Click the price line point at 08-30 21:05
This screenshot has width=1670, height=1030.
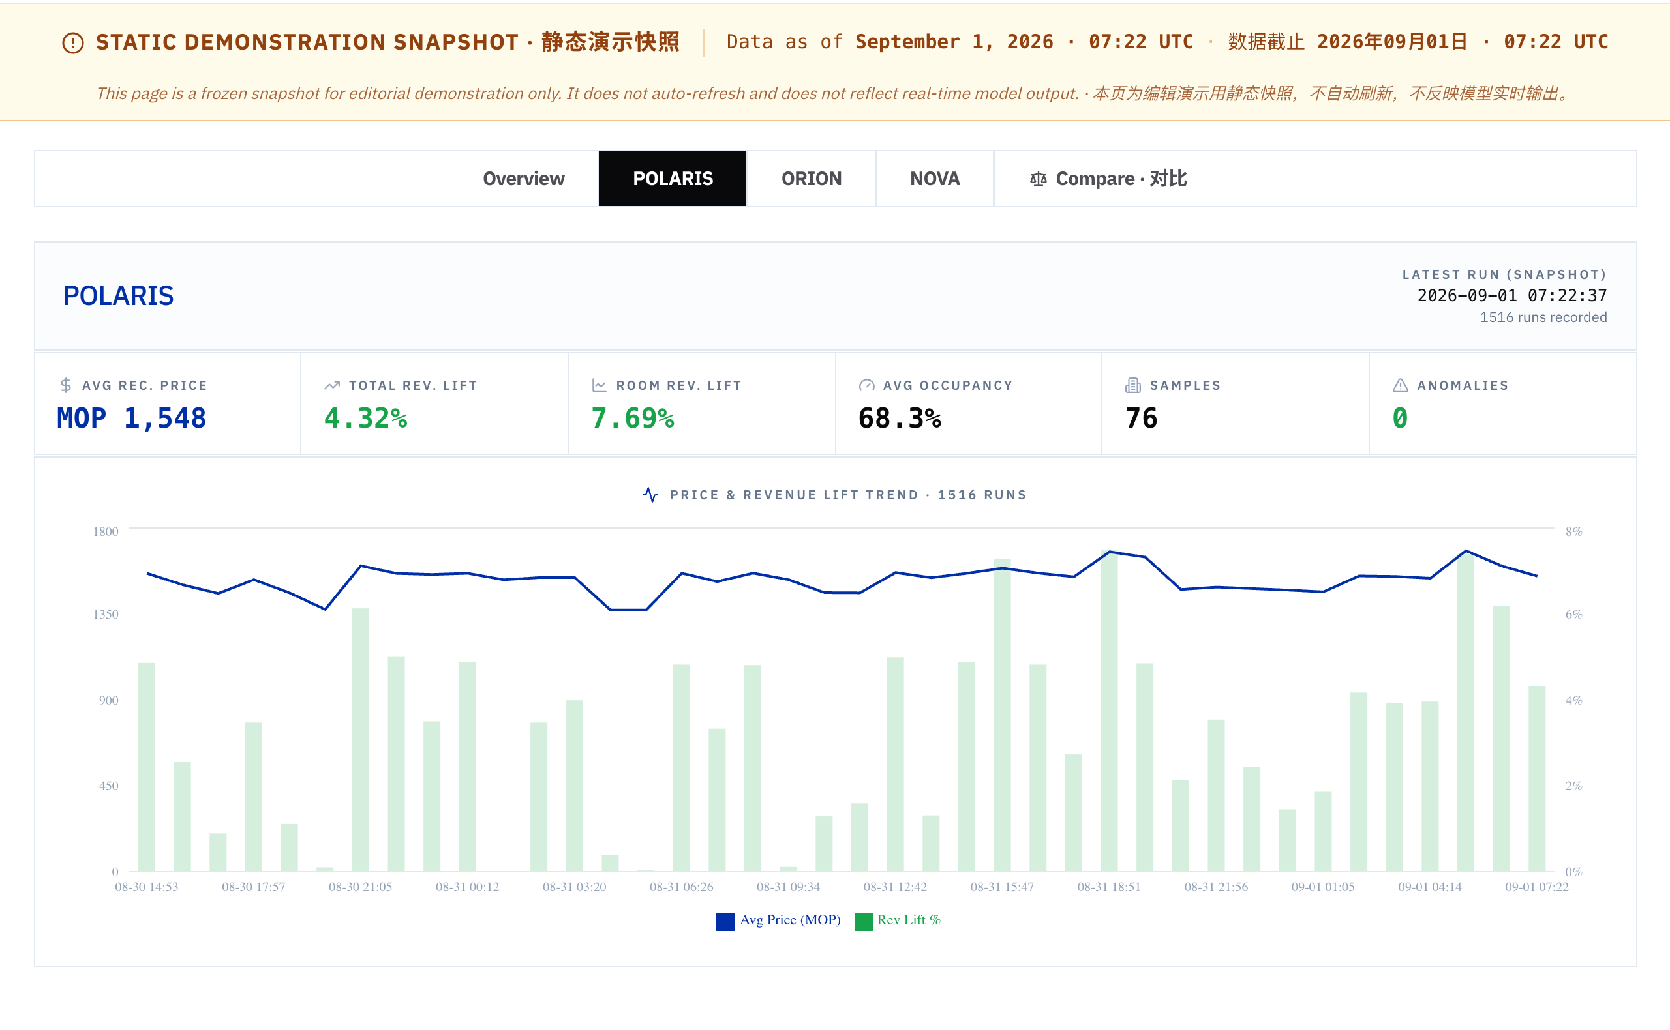(x=361, y=566)
